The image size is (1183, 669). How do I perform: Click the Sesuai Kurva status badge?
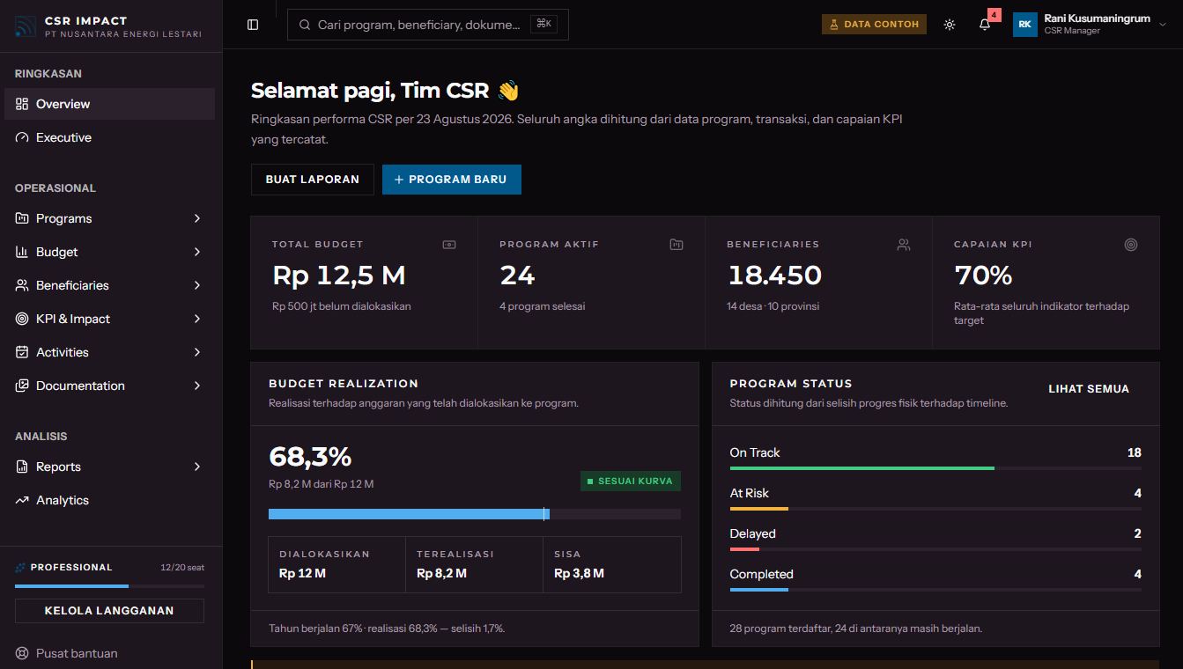(631, 482)
